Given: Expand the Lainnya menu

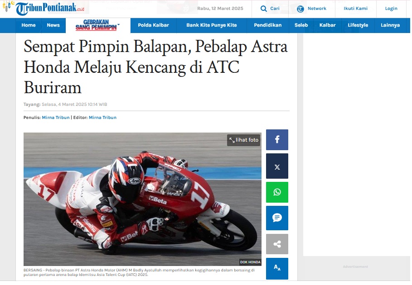Looking at the screenshot, I should coord(390,25).
